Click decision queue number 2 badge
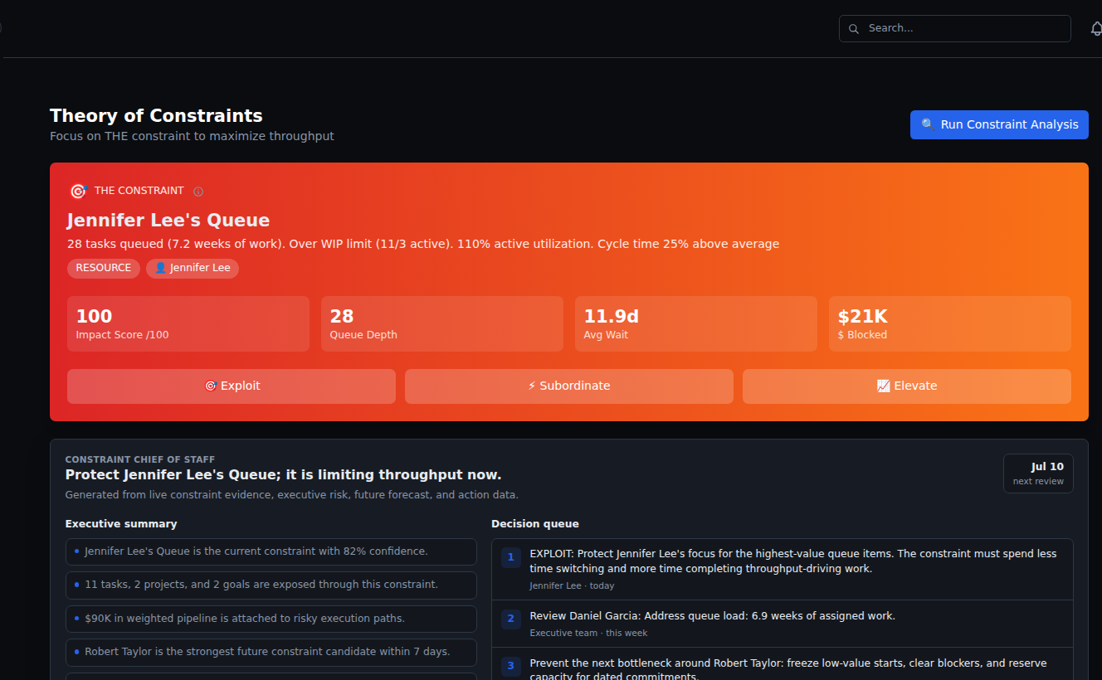The width and height of the screenshot is (1102, 680). click(x=511, y=617)
